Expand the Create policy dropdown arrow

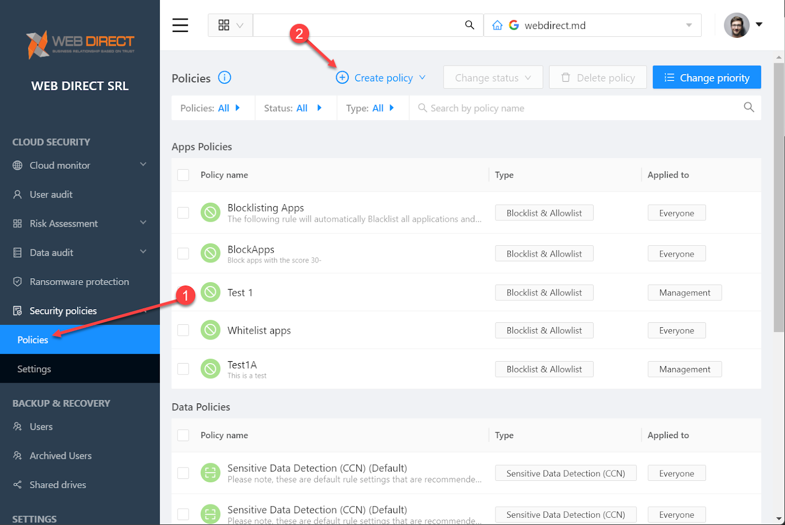423,78
